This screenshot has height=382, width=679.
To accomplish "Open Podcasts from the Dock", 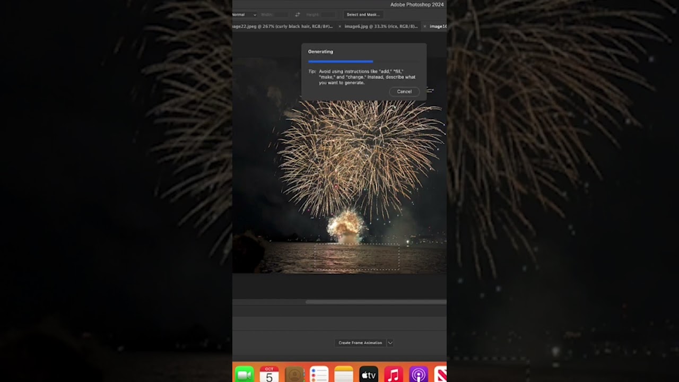I will pos(419,375).
